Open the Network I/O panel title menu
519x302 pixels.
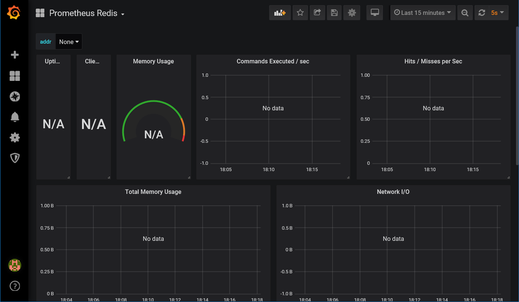393,192
